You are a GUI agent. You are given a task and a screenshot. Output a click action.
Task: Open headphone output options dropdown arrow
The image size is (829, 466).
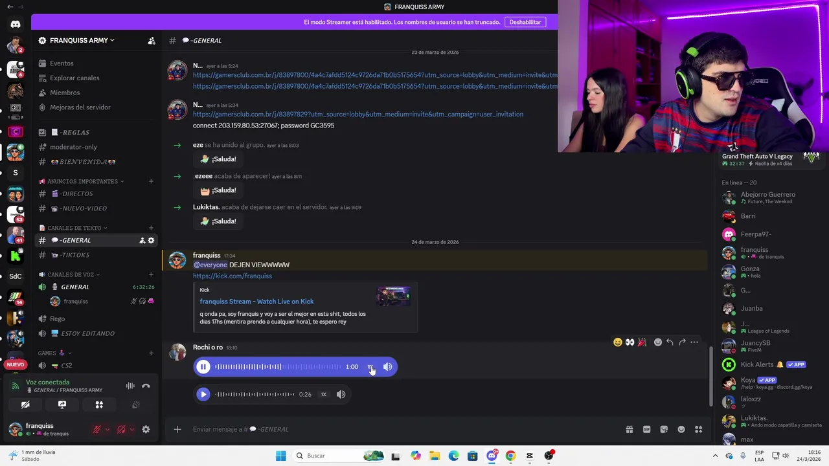point(132,429)
